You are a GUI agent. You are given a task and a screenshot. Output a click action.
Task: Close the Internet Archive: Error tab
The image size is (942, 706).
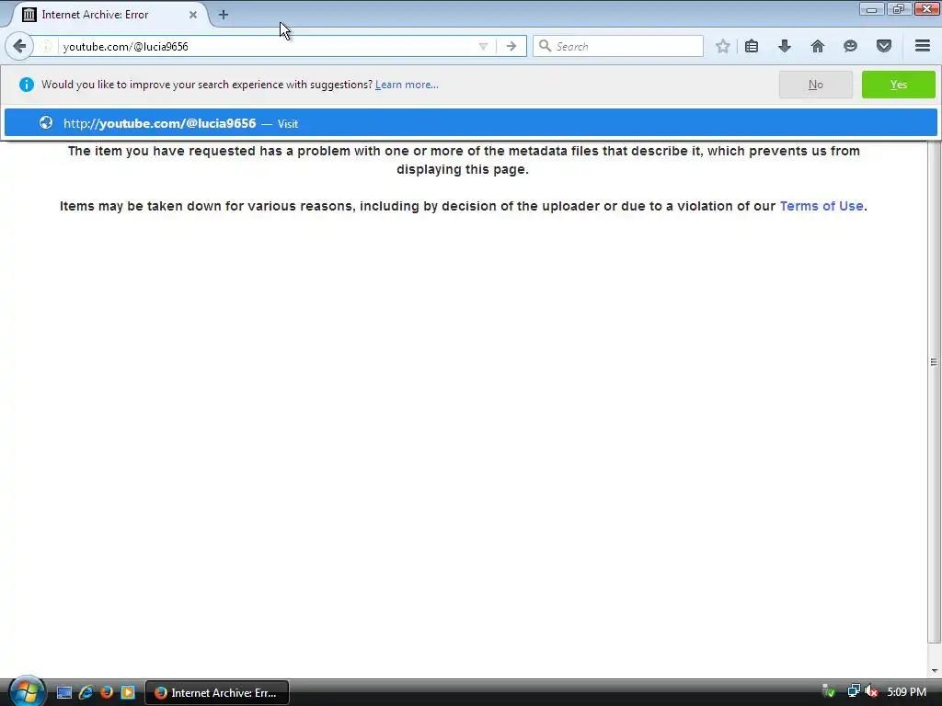point(193,15)
